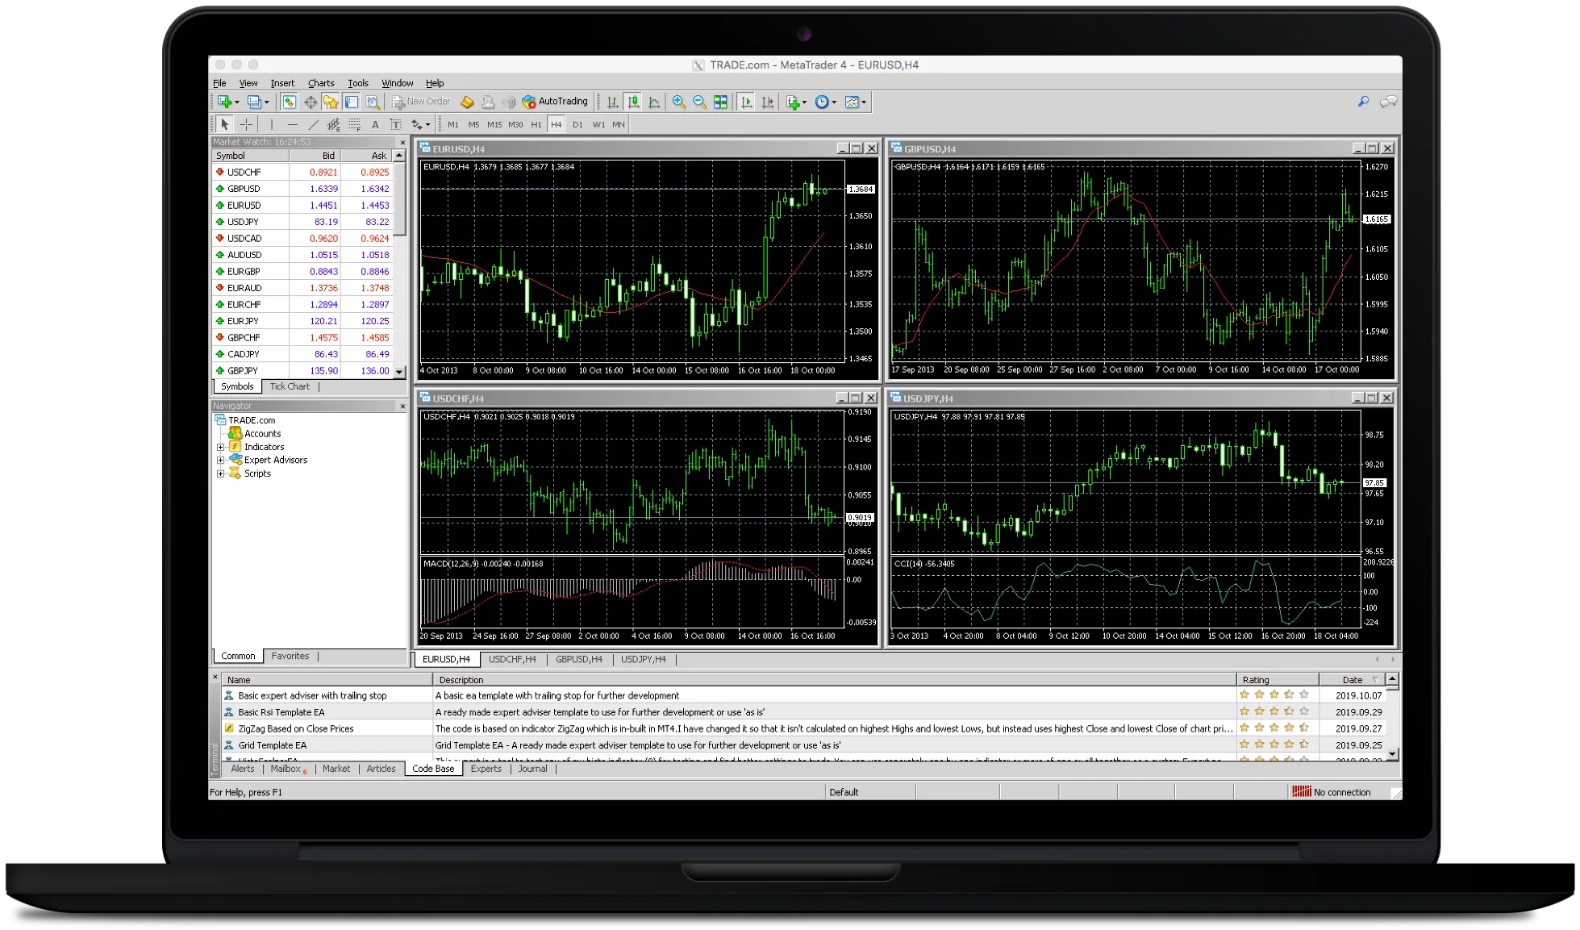Toggle the AutoTrading button

pyautogui.click(x=555, y=102)
